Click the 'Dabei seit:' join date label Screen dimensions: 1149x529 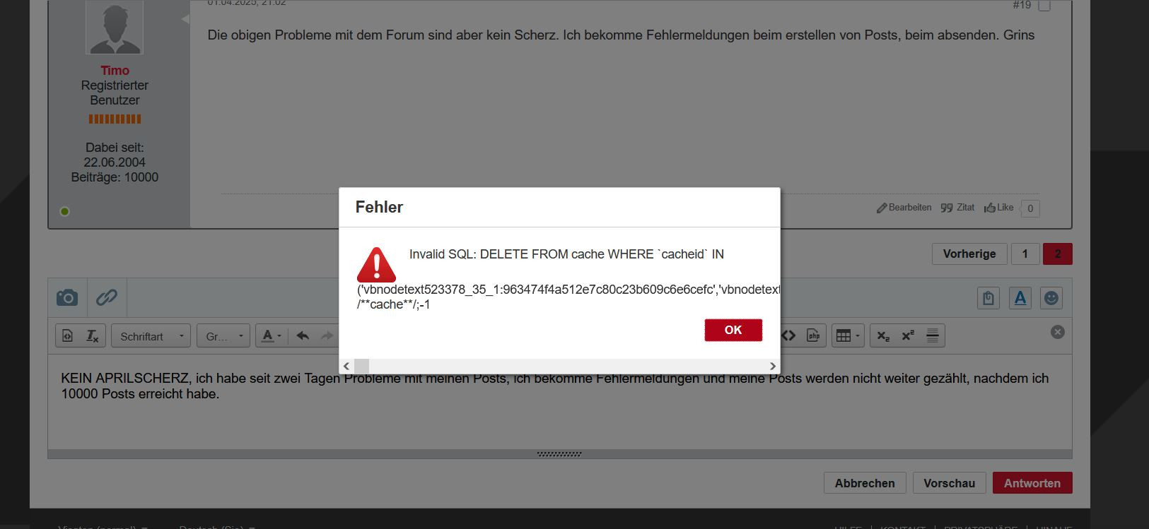[115, 148]
